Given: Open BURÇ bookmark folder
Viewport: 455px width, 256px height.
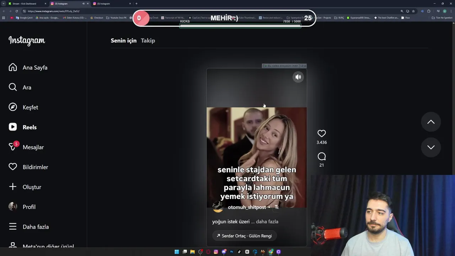Looking at the screenshot, I should tap(339, 18).
